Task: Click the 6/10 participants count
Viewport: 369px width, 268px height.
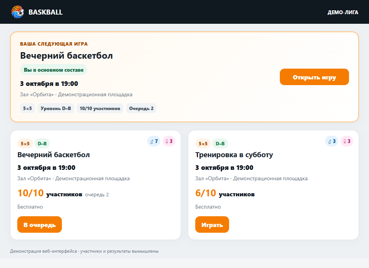Action: coord(206,193)
